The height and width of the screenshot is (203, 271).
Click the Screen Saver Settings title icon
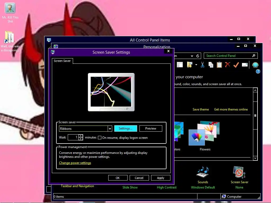point(53,52)
